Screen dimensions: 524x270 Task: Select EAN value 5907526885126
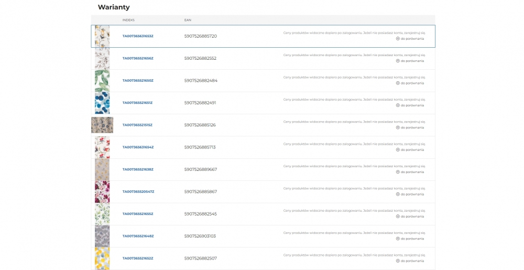[x=200, y=125]
